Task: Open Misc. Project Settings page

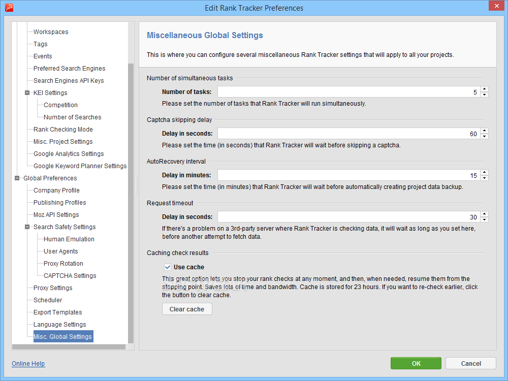Action: click(x=63, y=142)
